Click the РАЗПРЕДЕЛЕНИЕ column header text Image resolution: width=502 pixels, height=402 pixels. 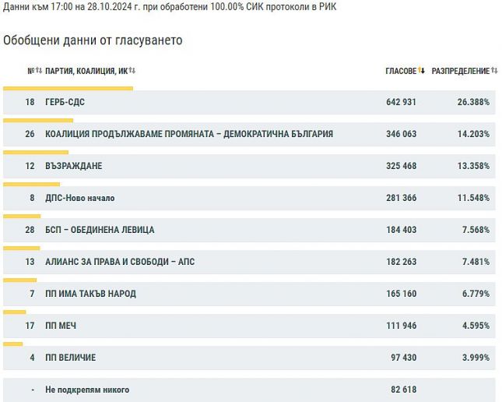point(461,71)
